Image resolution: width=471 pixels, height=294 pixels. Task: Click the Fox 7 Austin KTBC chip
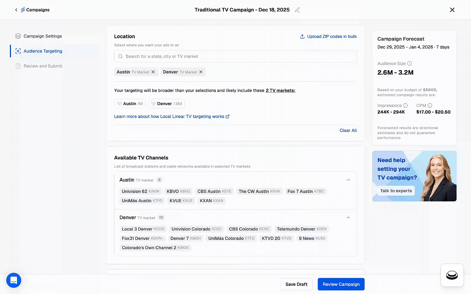pos(306,191)
